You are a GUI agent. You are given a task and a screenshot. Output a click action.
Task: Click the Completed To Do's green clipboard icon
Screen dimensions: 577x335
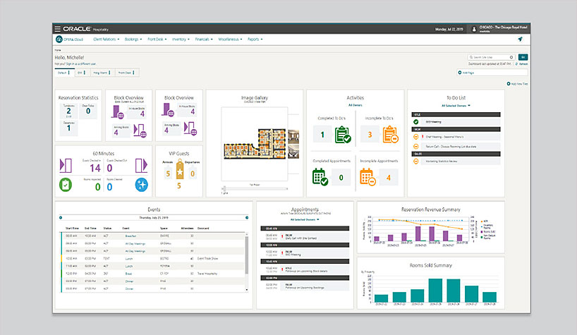[x=343, y=134]
